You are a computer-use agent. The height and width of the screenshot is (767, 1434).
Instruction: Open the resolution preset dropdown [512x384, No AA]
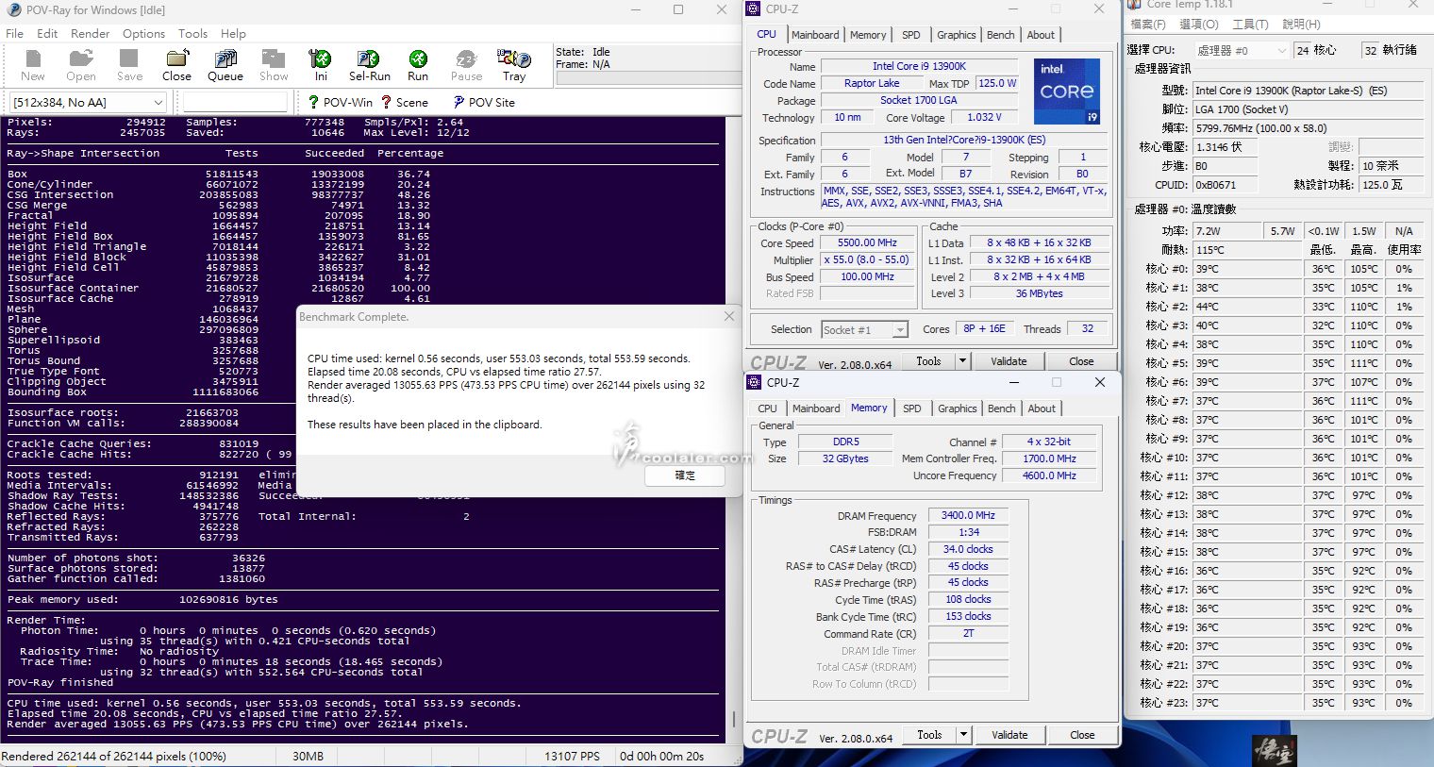[89, 102]
